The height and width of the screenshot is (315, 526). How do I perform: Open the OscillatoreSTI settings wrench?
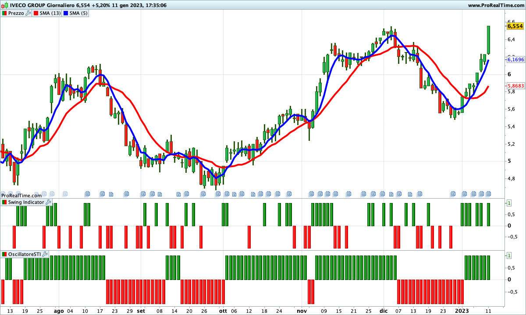click(45, 254)
